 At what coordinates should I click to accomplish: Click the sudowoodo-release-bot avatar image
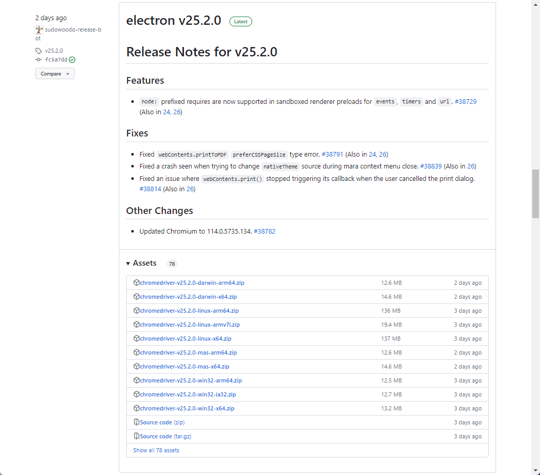pyautogui.click(x=39, y=30)
